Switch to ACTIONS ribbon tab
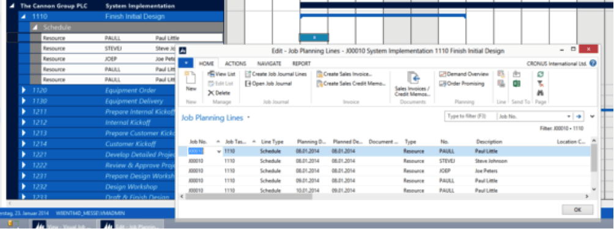Viewport: 614px width, 229px height. pyautogui.click(x=235, y=64)
